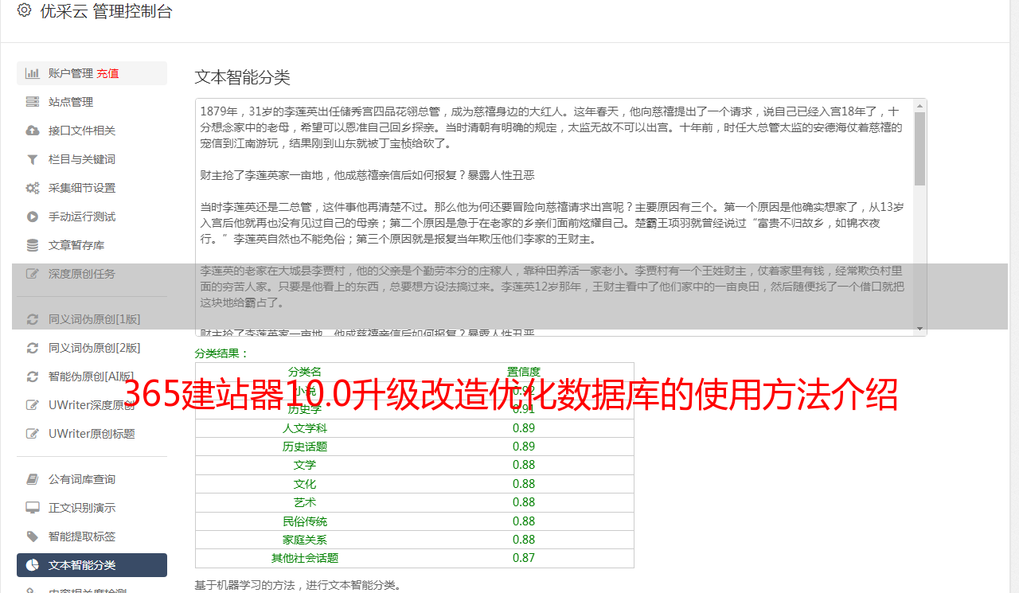Screen dimensions: 1019x593
Task: Go to 正文识别演示 demo
Action: pos(92,508)
